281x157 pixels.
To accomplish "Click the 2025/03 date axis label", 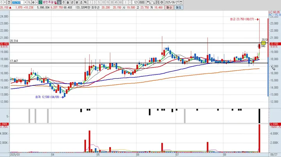I will [x=15, y=155].
